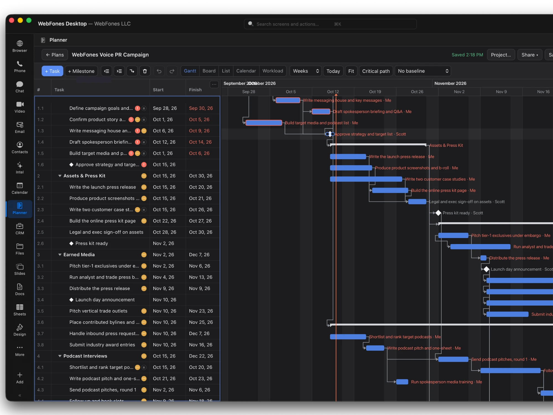The width and height of the screenshot is (553, 415).
Task: Switch to the Calendar view tab
Action: coord(246,71)
